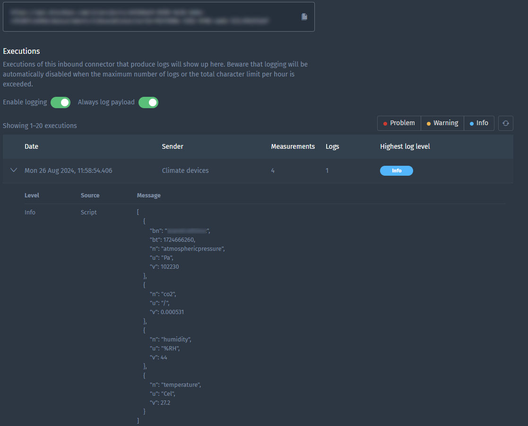Select the Climate devices sender
Viewport: 528px width, 426px height.
[x=185, y=170]
